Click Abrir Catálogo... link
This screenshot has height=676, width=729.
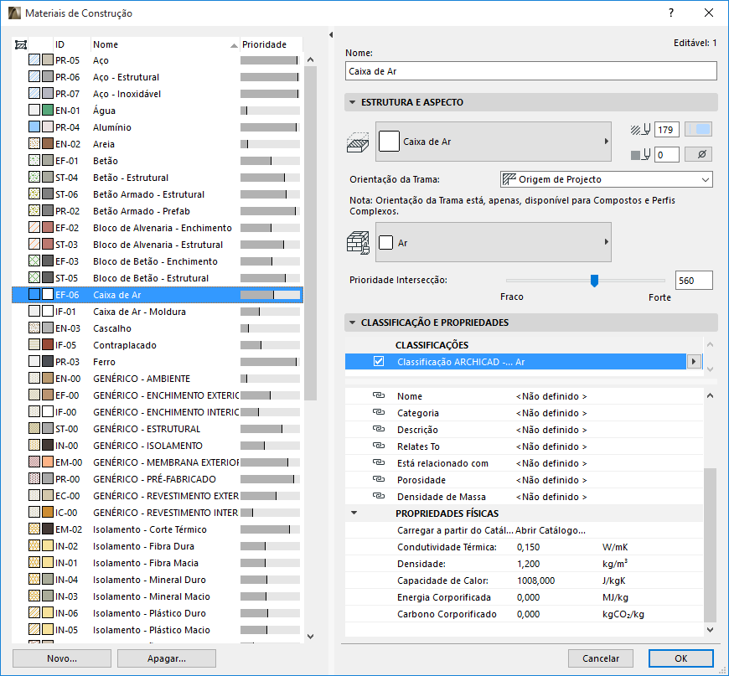tap(551, 530)
